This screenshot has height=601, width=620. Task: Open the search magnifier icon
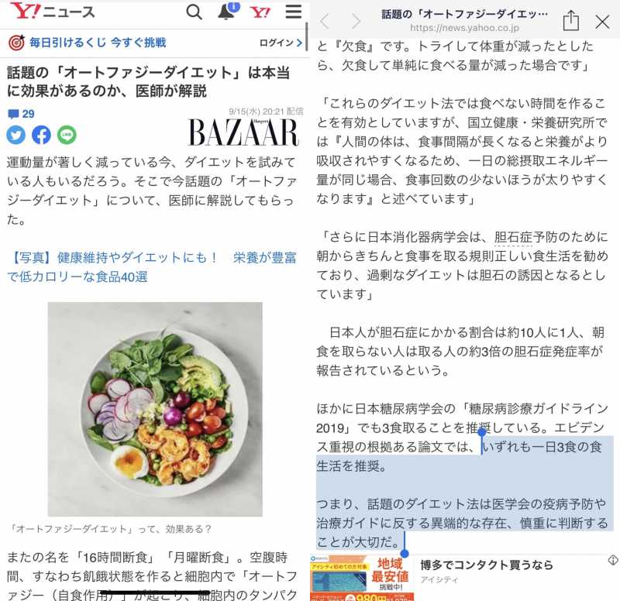[194, 12]
